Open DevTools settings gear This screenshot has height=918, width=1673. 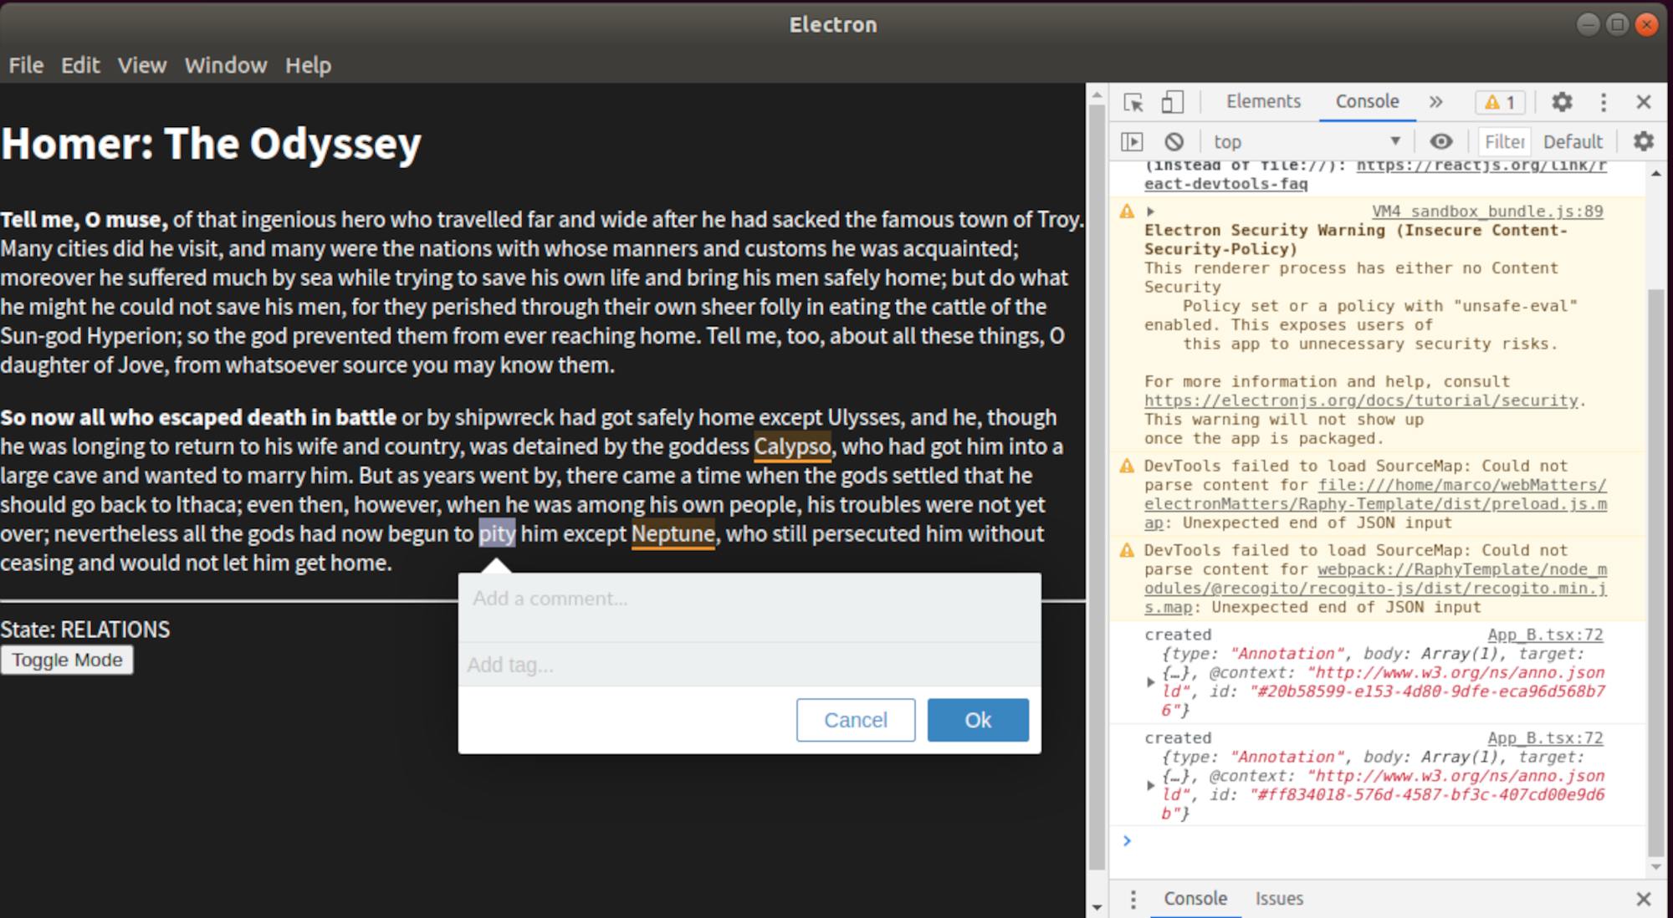tap(1561, 101)
